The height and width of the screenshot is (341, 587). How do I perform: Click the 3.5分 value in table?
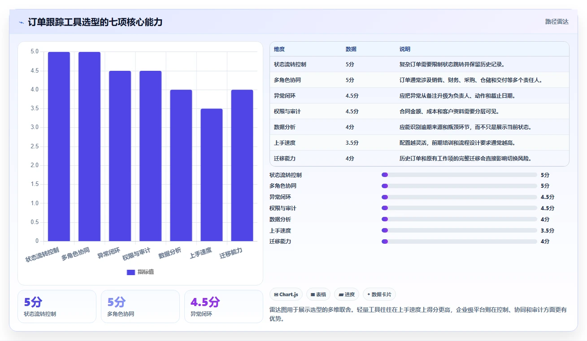pos(352,143)
